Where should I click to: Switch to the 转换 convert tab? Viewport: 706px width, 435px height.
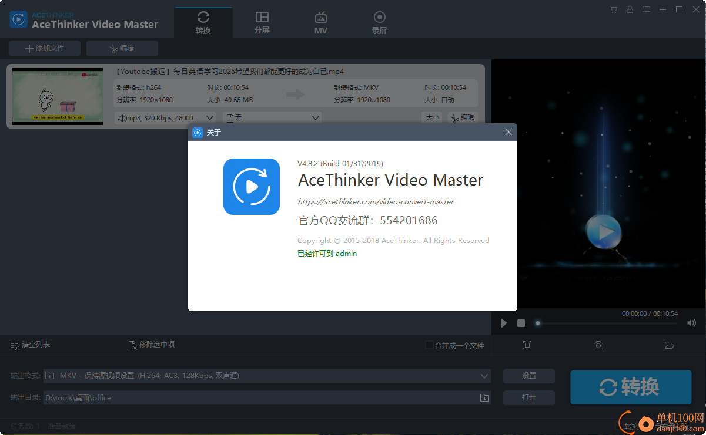203,23
